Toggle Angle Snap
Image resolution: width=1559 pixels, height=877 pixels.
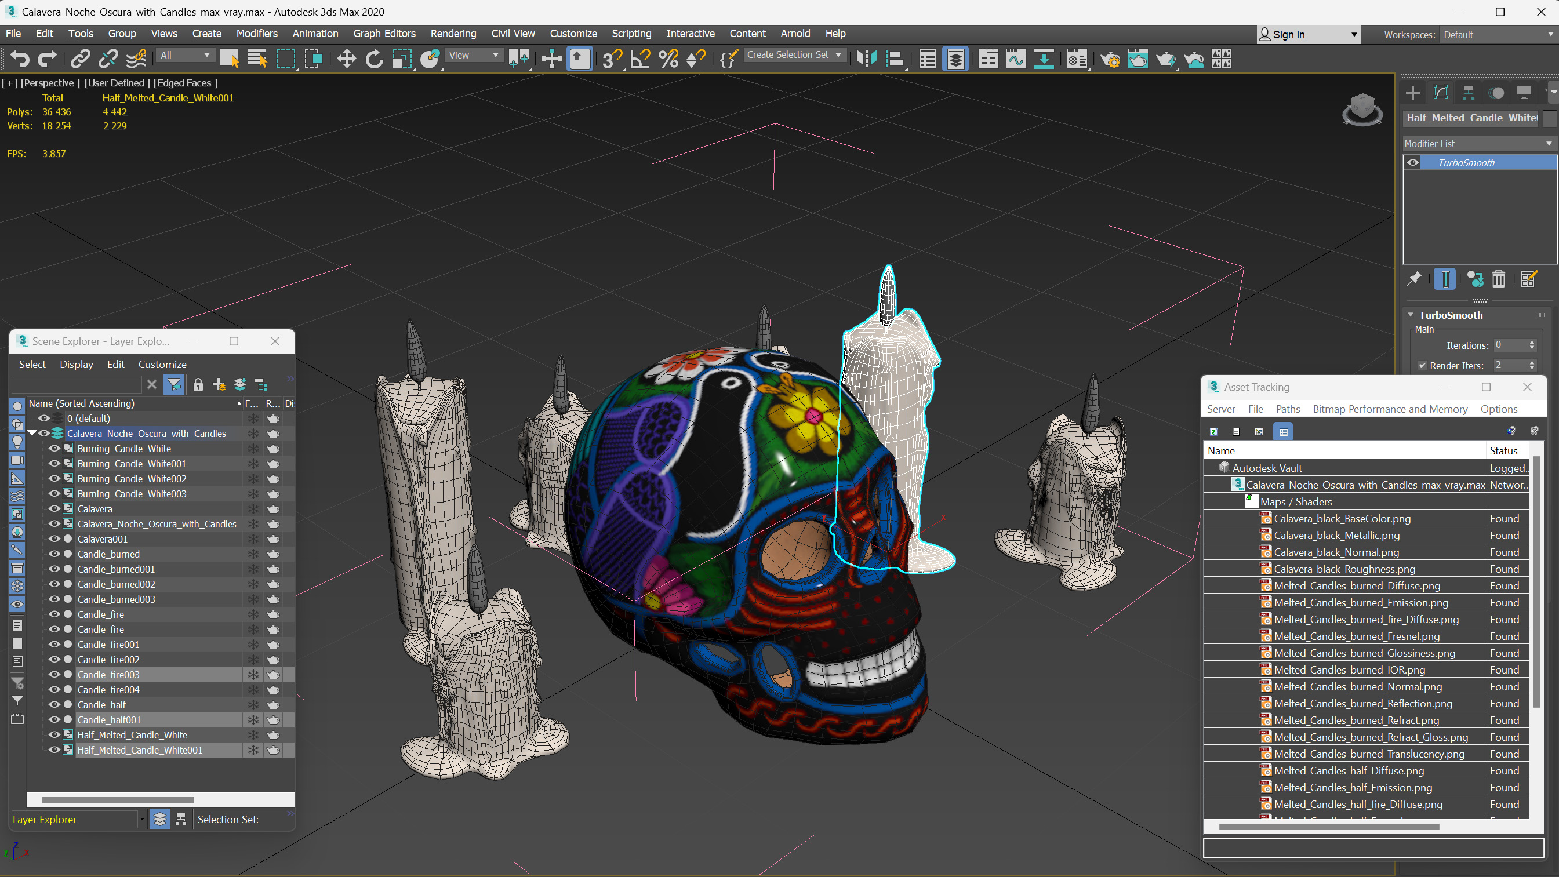(x=640, y=59)
